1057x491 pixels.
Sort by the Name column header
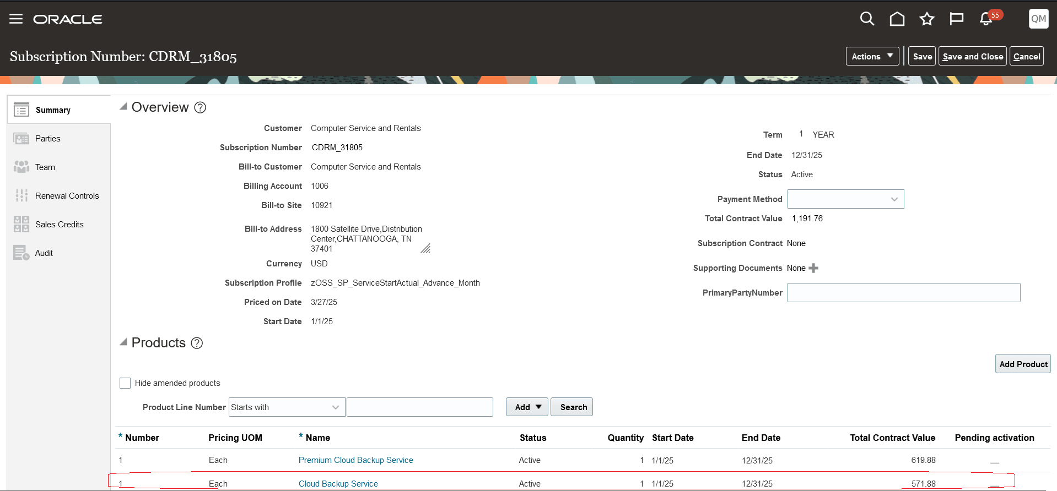click(x=318, y=438)
